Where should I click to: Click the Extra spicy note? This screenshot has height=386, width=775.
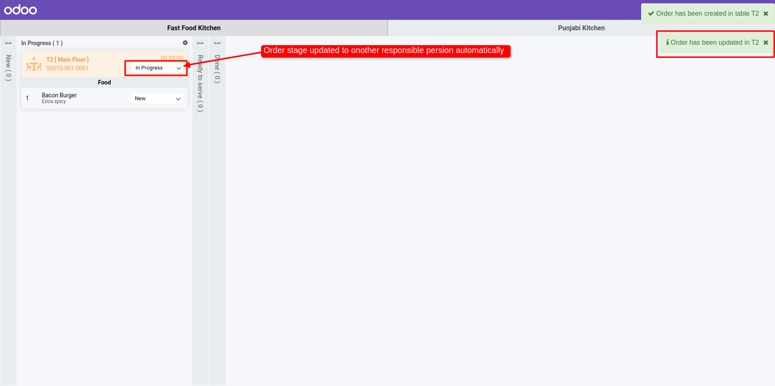coord(54,101)
